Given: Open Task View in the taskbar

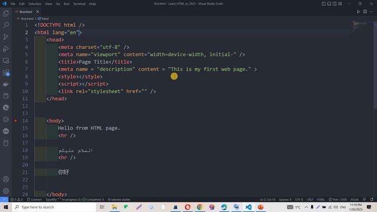Looking at the screenshot, I should coord(102,207).
